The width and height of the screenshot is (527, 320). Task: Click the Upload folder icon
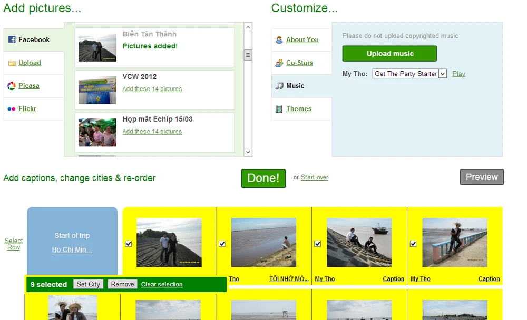pos(12,63)
